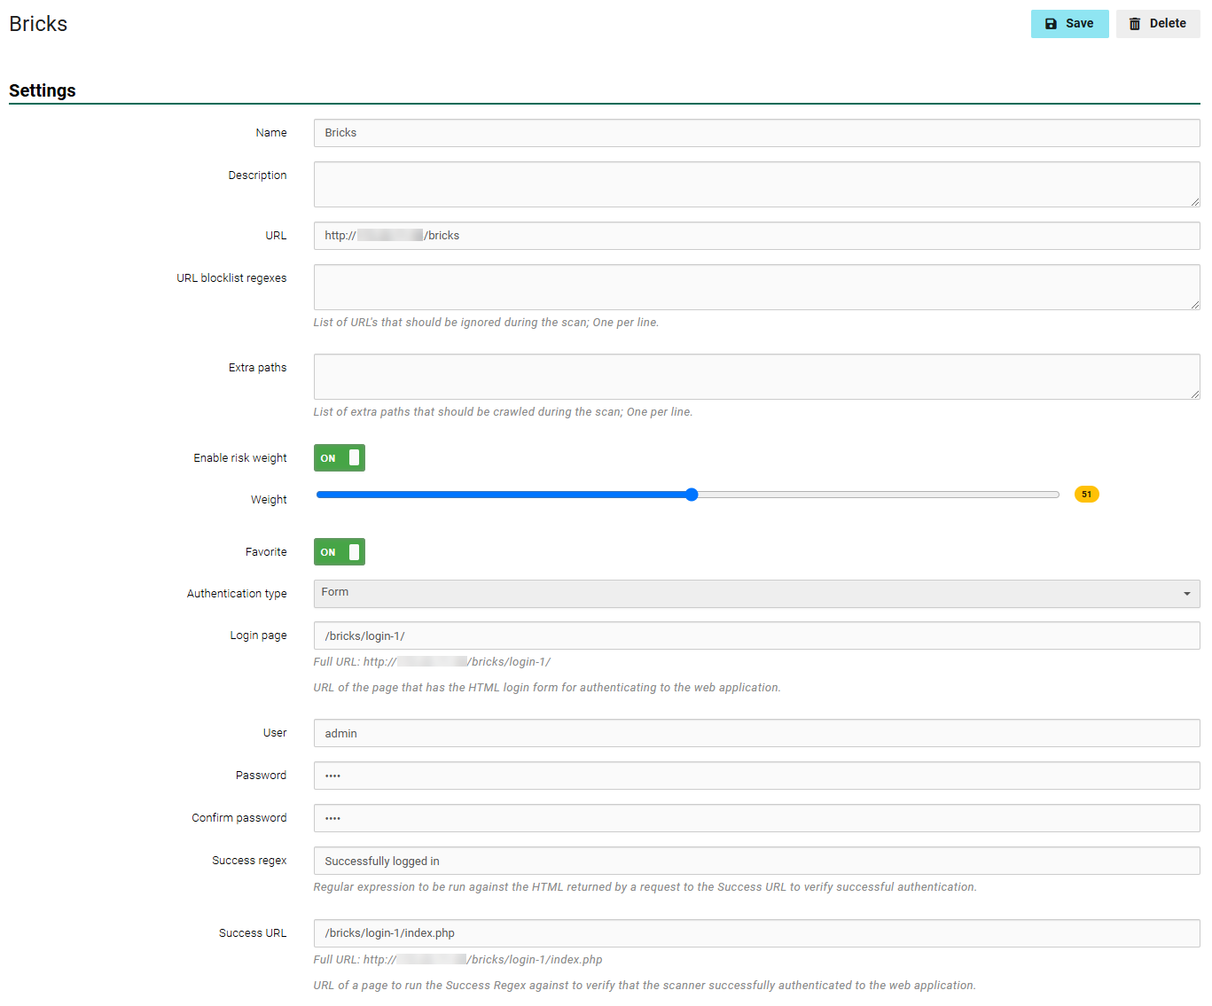Disable the Enable risk weight toggle
The width and height of the screenshot is (1212, 1006).
(339, 457)
